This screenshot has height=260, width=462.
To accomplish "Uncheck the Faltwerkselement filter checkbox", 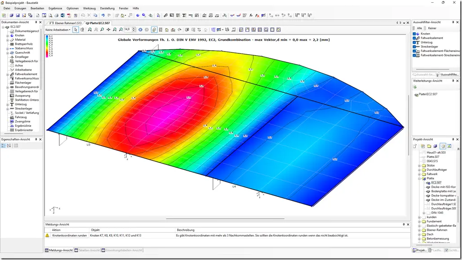I will (414, 38).
